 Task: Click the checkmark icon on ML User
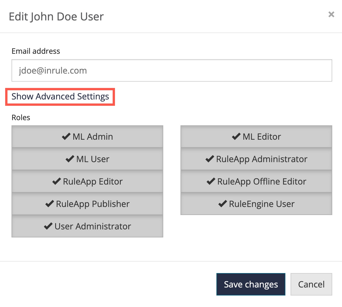coord(70,159)
